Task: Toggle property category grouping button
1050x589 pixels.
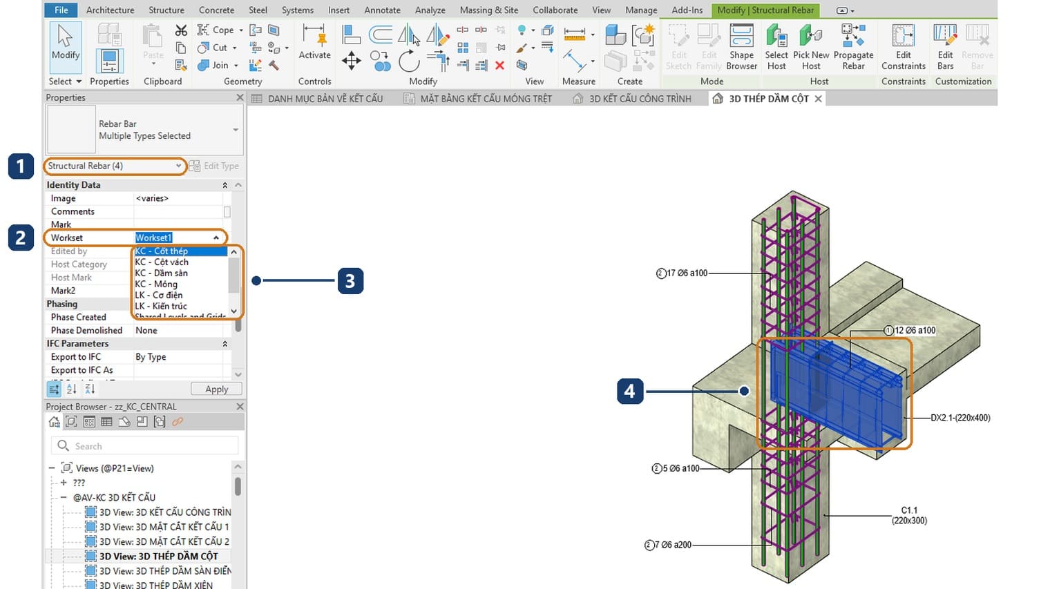Action: 54,389
